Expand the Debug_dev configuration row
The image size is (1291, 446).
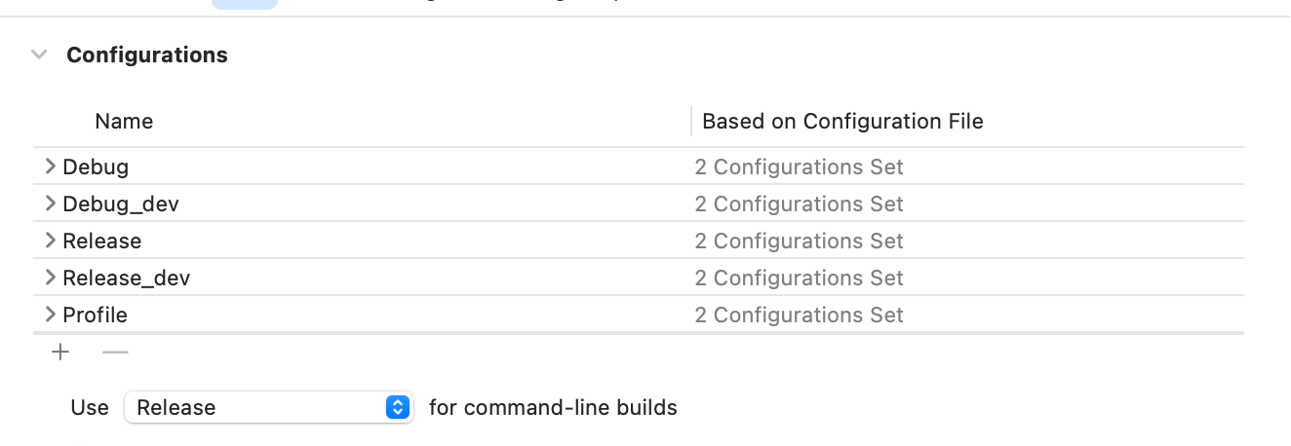(50, 204)
